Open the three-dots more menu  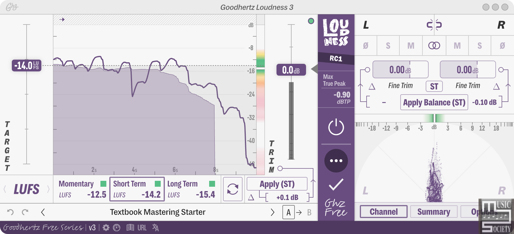[x=336, y=161]
